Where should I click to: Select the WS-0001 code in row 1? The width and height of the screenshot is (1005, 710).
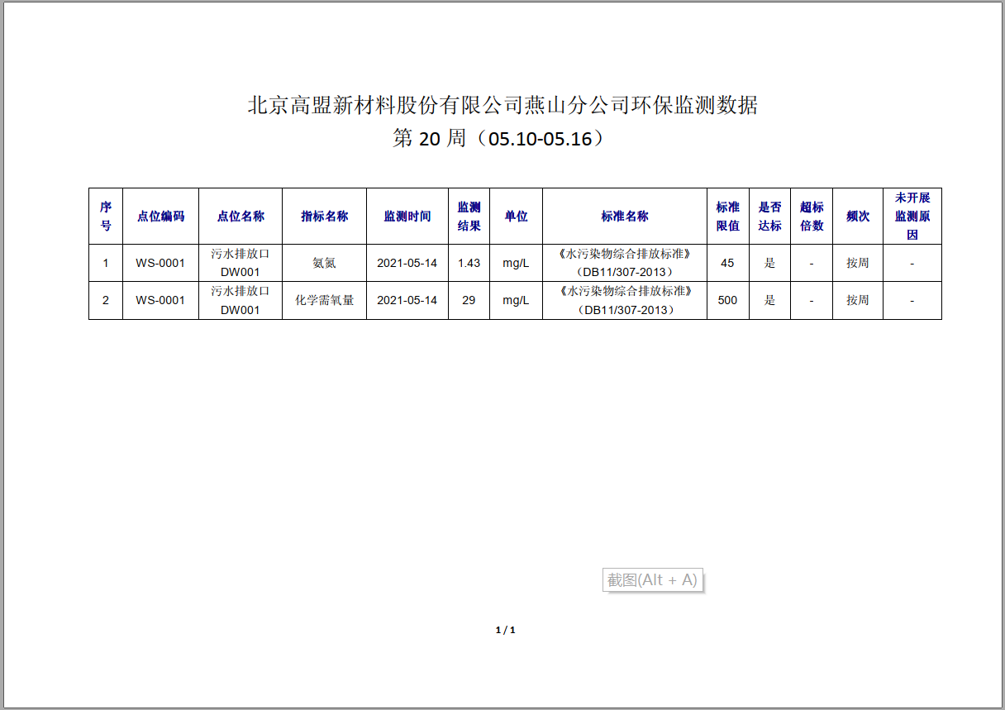(160, 262)
